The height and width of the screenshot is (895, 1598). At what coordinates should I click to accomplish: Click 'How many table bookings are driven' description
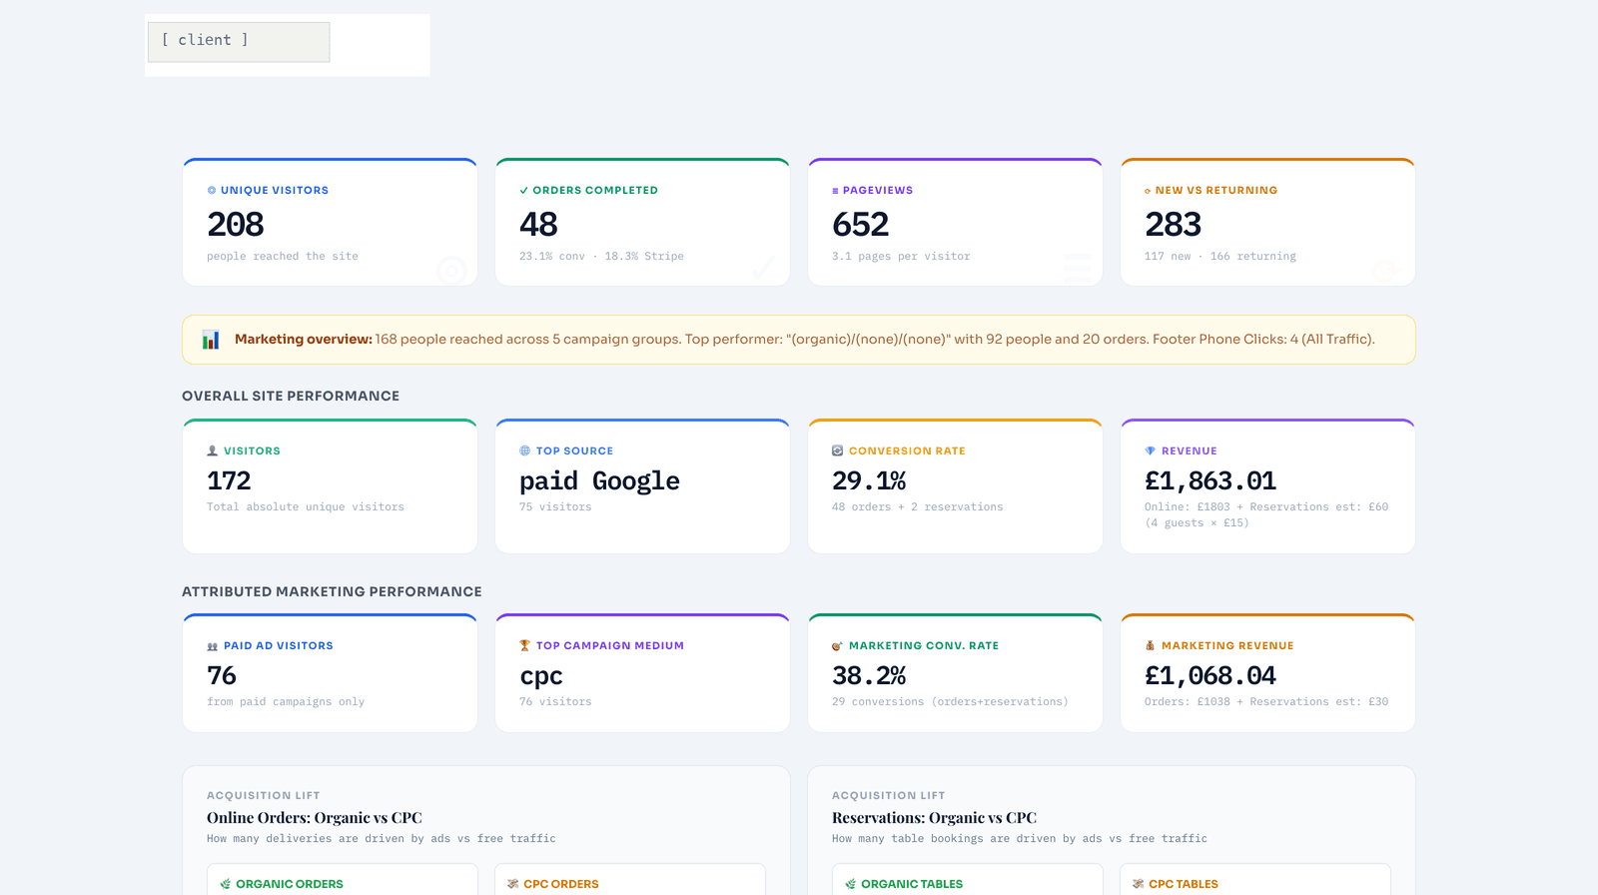tap(1020, 839)
